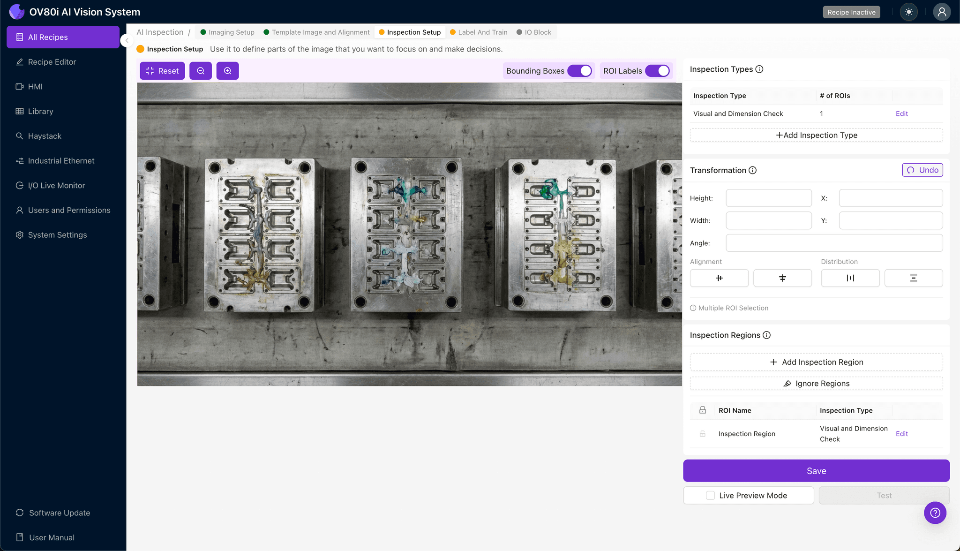This screenshot has width=960, height=551.
Task: Click the vertical alignment icon under Alignment
Action: [782, 278]
